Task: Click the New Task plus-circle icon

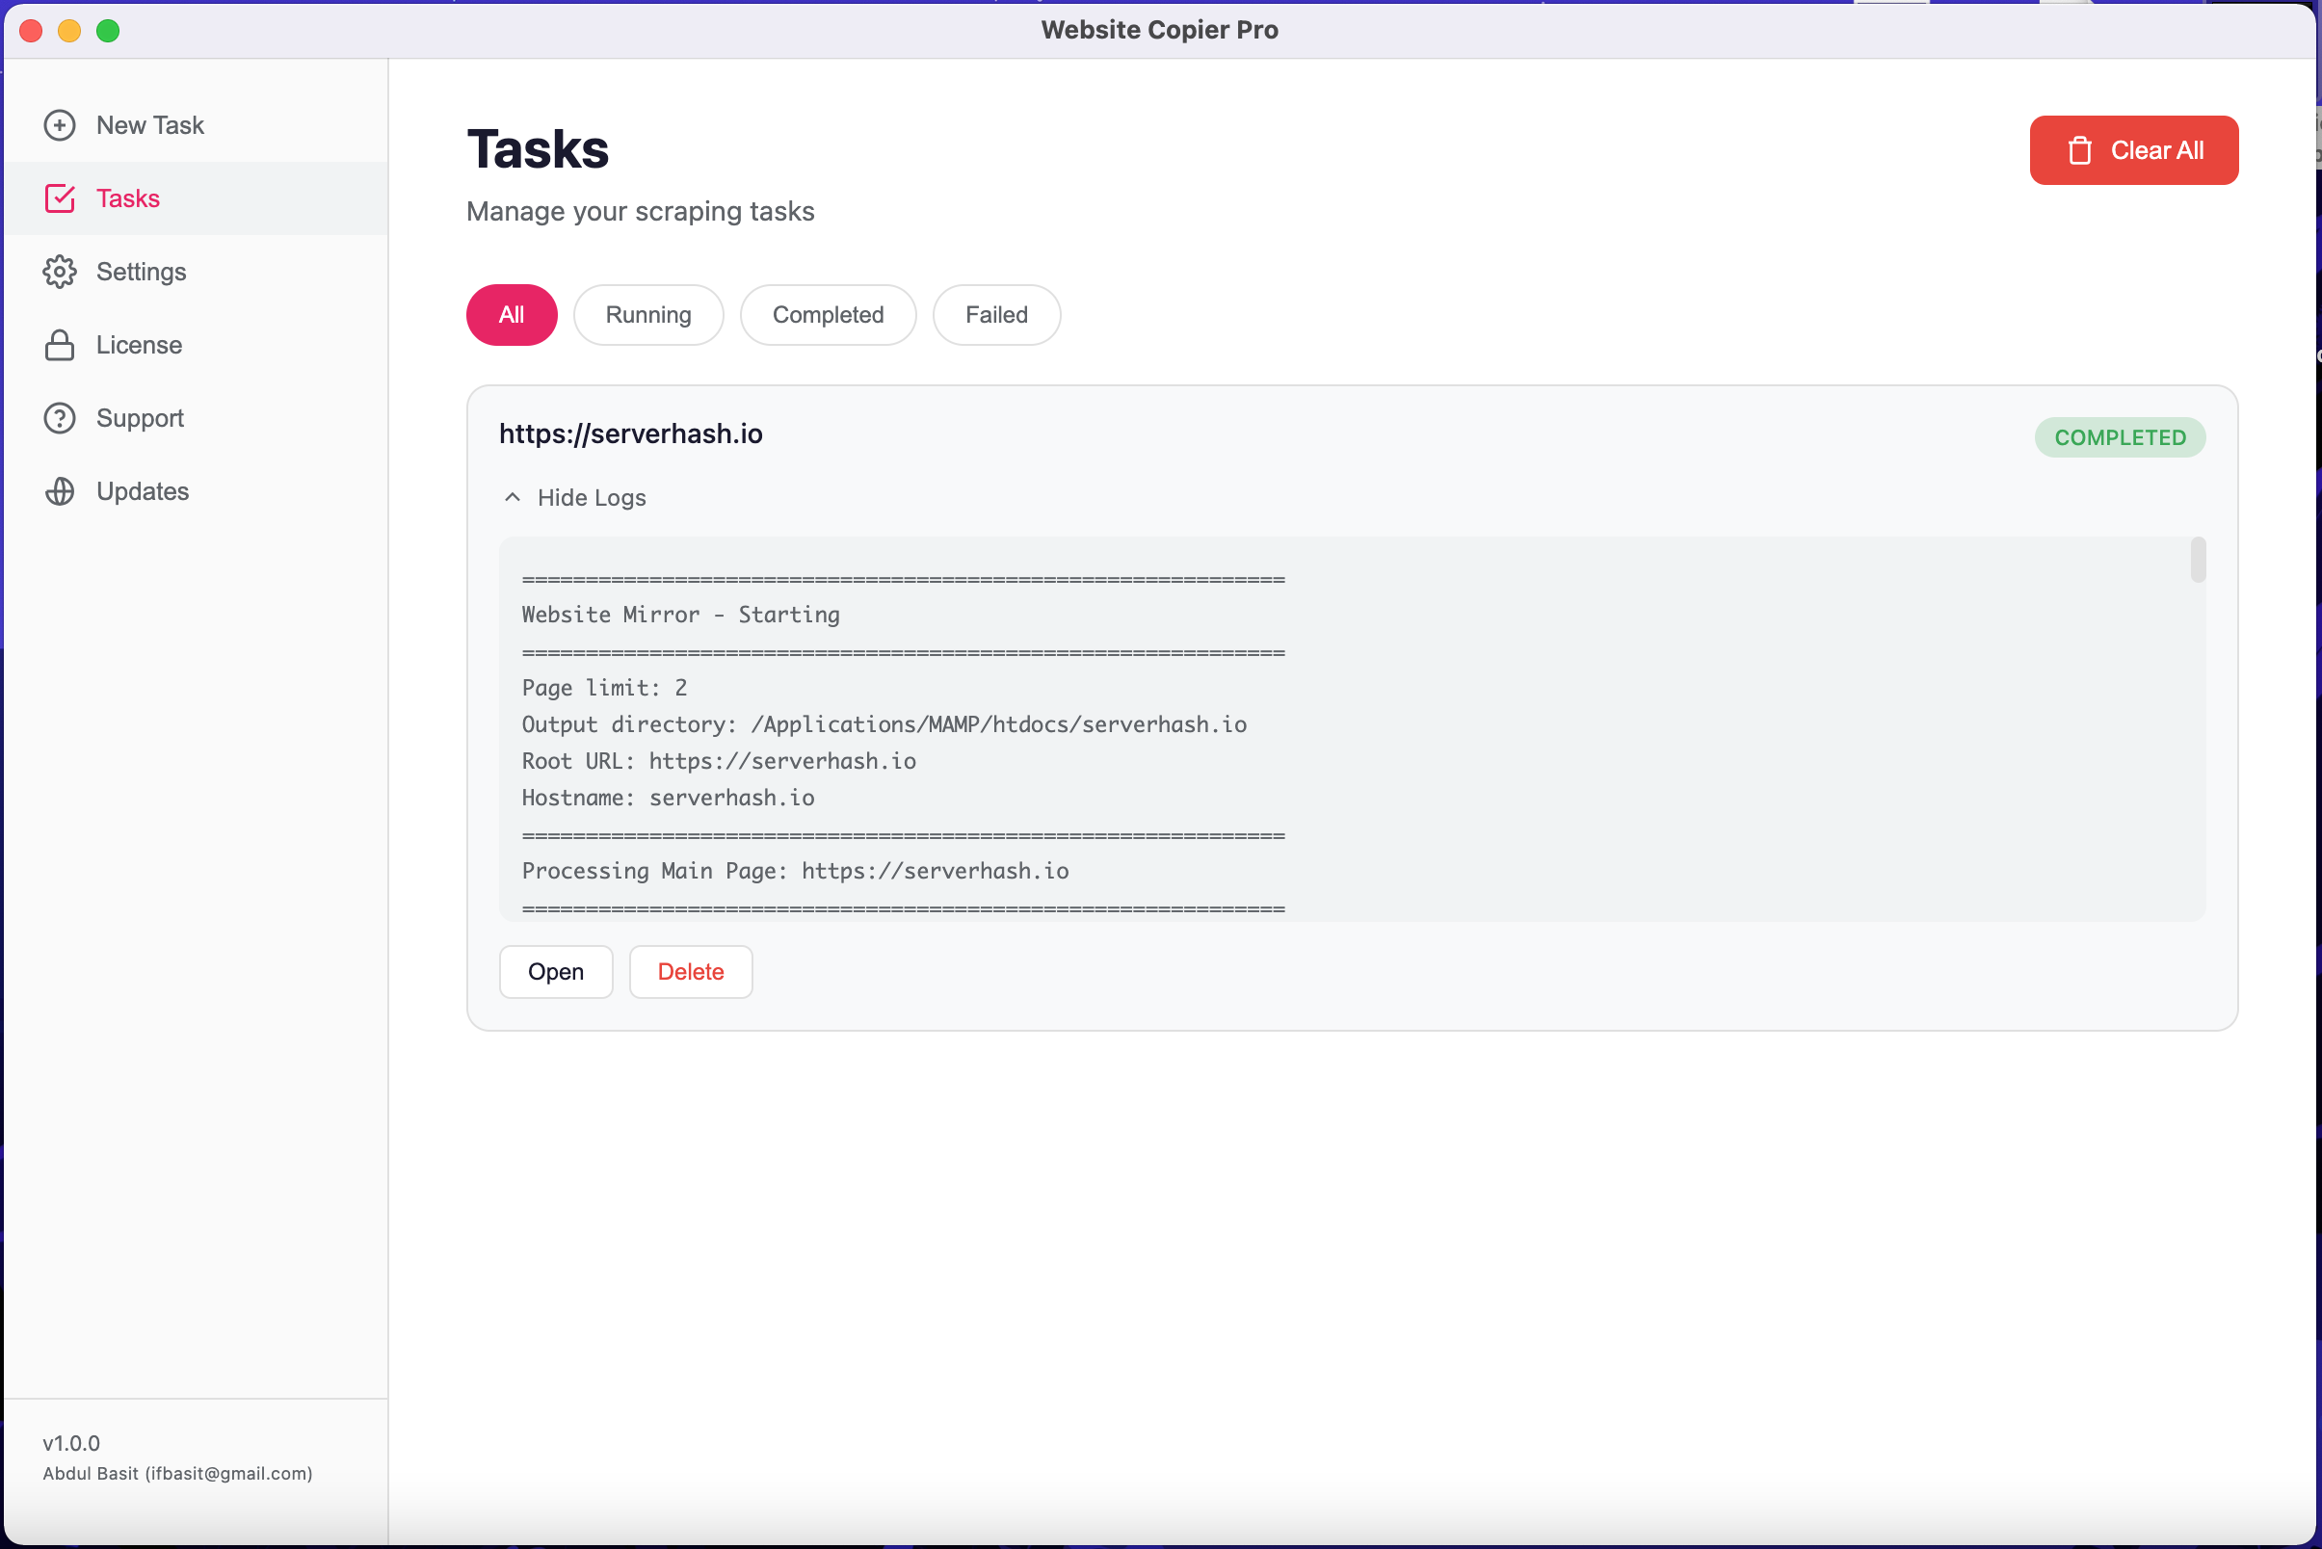Action: [60, 125]
